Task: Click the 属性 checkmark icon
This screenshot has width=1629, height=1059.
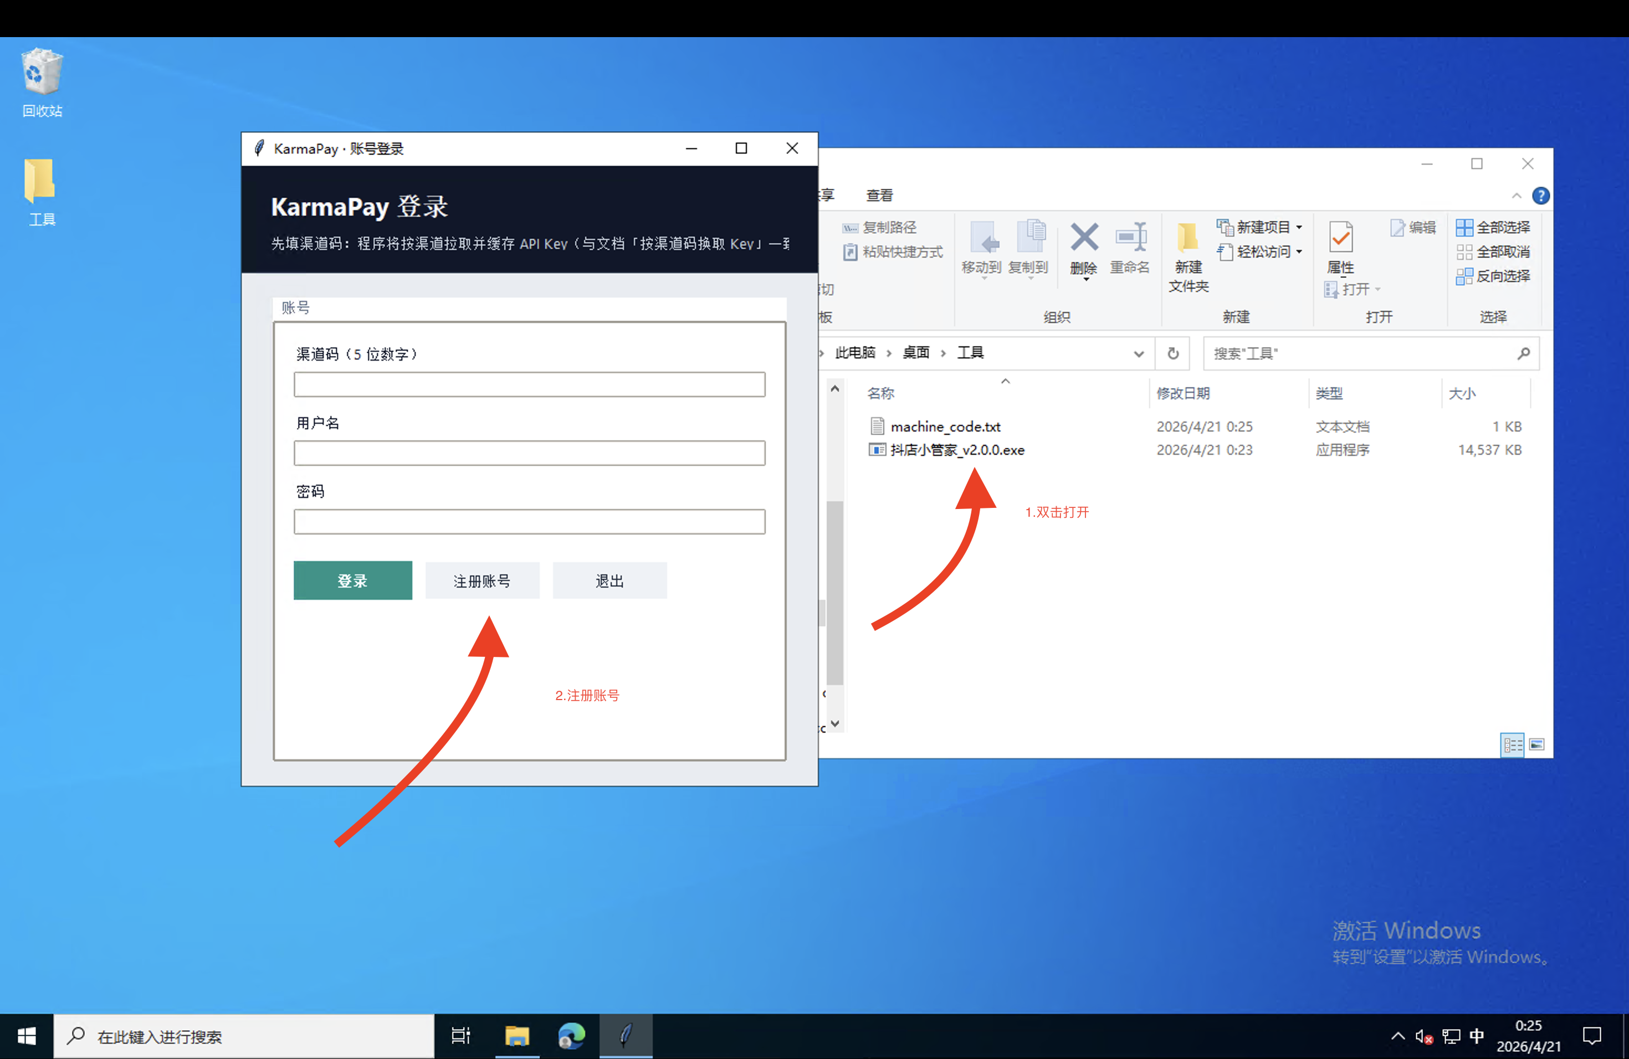Action: point(1341,238)
